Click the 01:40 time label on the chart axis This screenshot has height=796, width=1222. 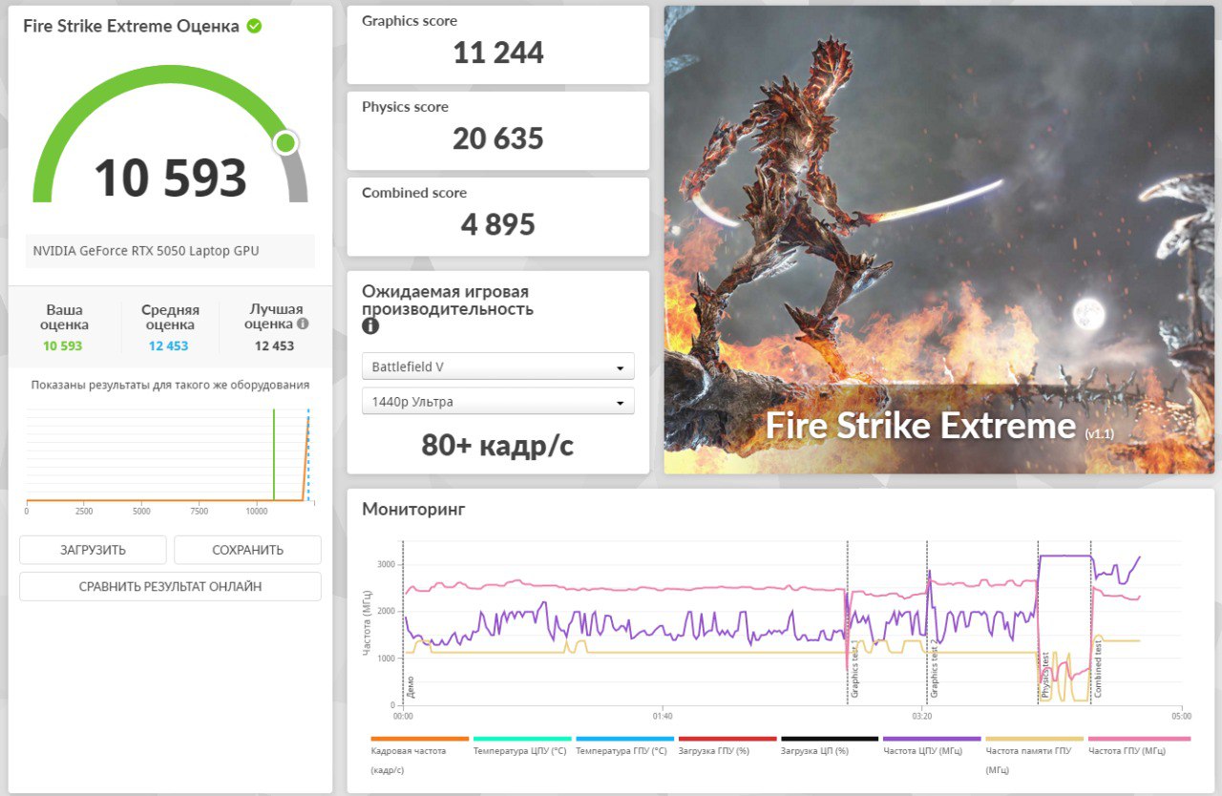coord(663,715)
